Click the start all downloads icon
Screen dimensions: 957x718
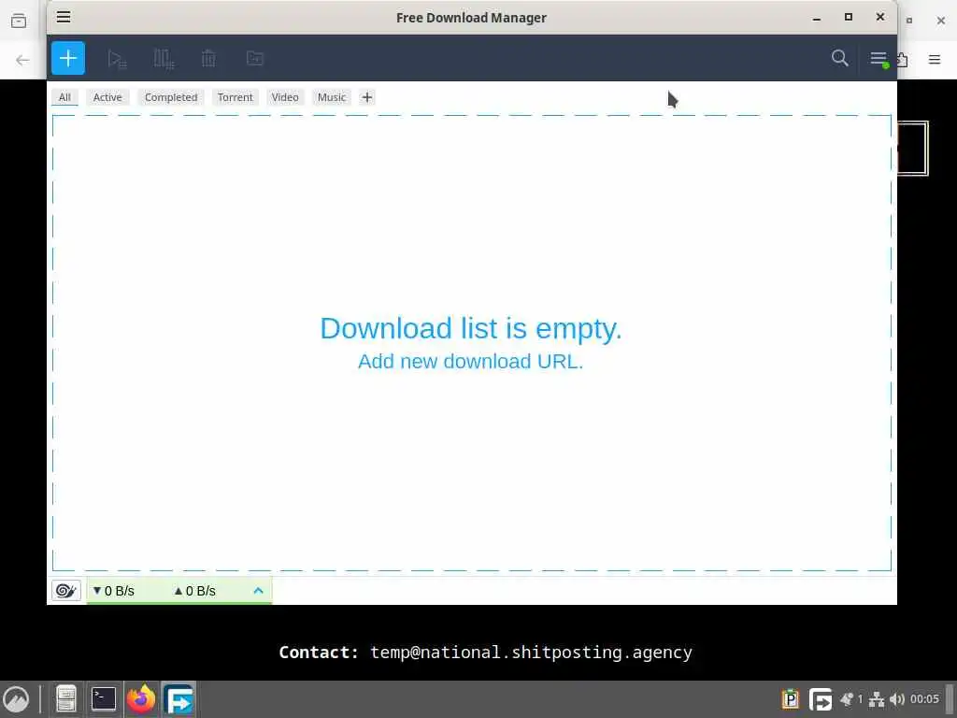point(117,59)
